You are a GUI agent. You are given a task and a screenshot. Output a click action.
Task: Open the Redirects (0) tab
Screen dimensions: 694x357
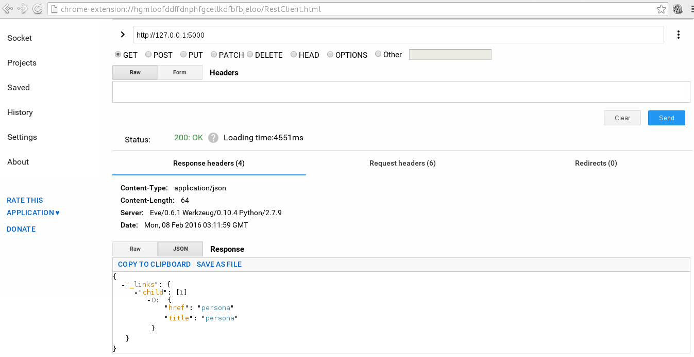coord(596,163)
